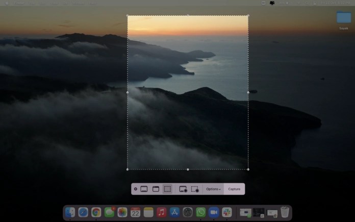Image resolution: width=355 pixels, height=222 pixels.
Task: Close the screenshot toolbar with the X button
Action: [x=135, y=189]
